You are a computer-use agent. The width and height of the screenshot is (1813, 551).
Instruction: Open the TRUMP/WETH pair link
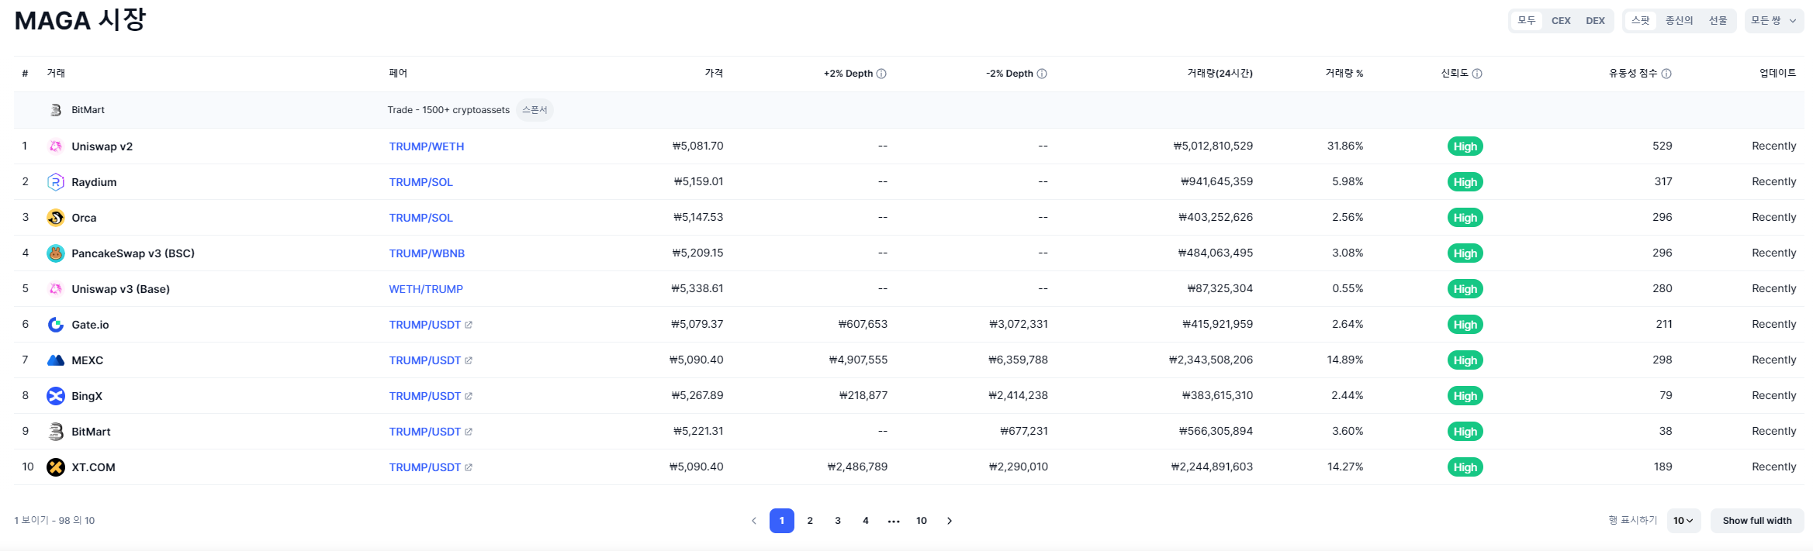tap(427, 146)
